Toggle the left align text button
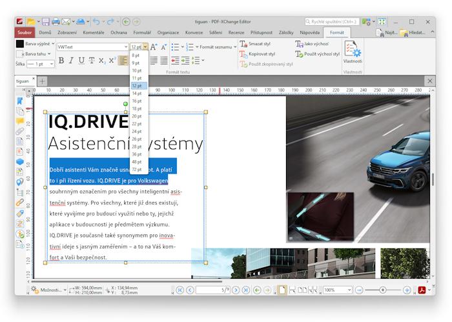This screenshot has width=452, height=322. 123,61
